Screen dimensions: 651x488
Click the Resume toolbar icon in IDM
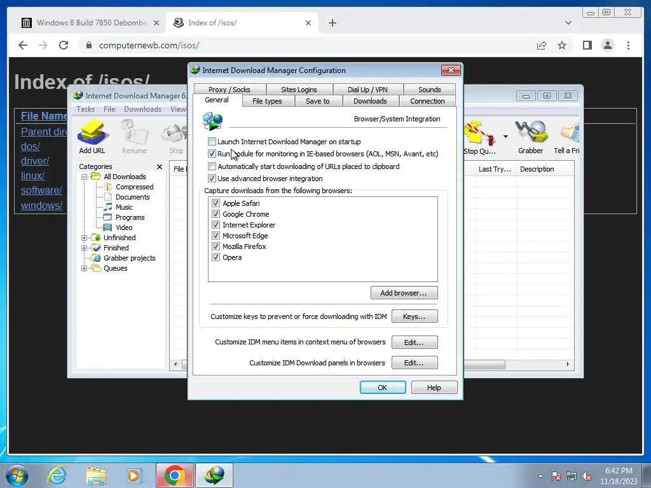click(134, 137)
